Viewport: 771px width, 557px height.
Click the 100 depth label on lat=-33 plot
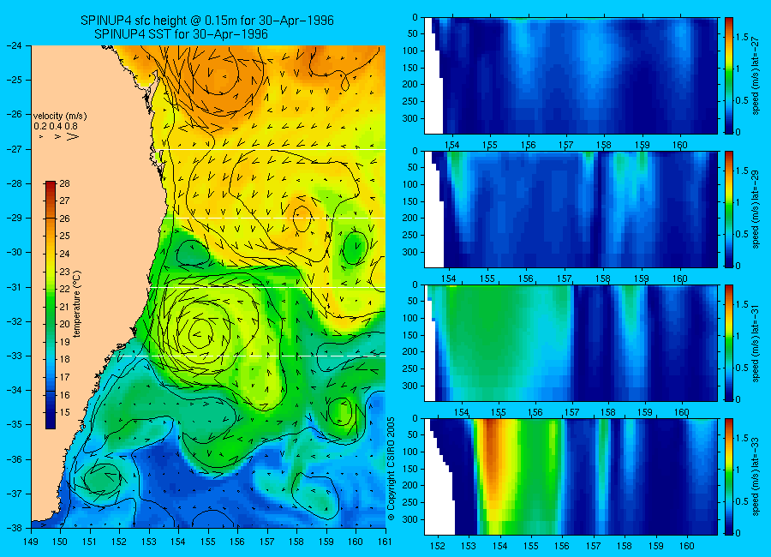409,452
